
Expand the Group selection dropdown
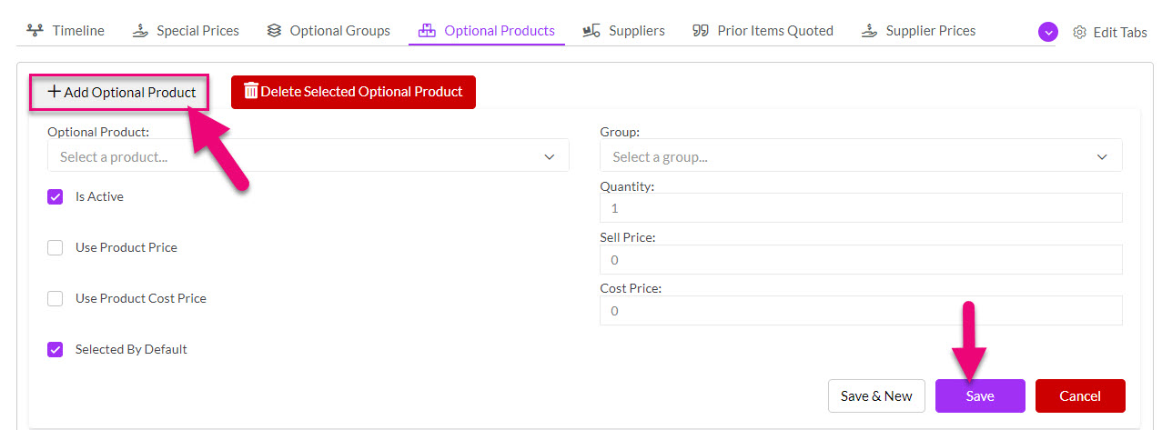tap(861, 156)
